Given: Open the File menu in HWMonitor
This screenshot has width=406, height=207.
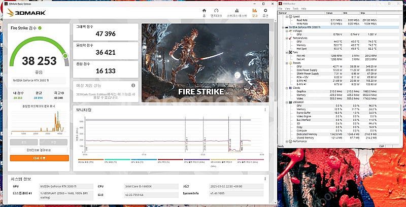Looking at the screenshot, I should coord(281,9).
